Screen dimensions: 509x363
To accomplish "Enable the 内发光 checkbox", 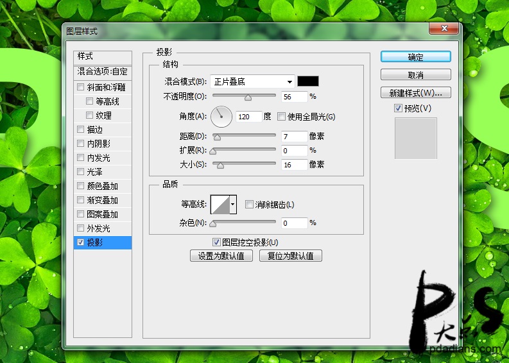I will 80,158.
